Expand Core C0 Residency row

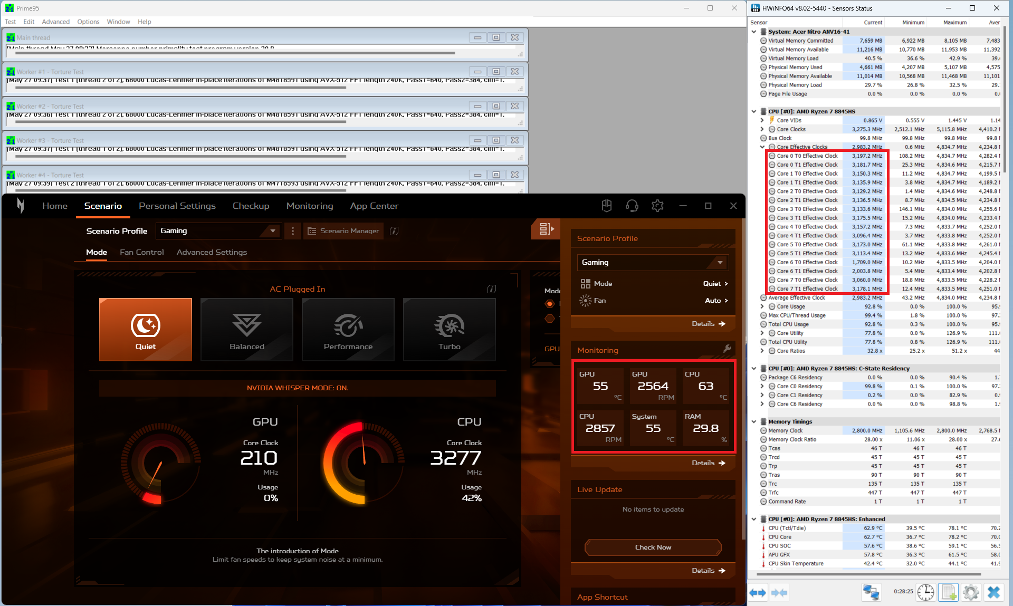[x=762, y=386]
